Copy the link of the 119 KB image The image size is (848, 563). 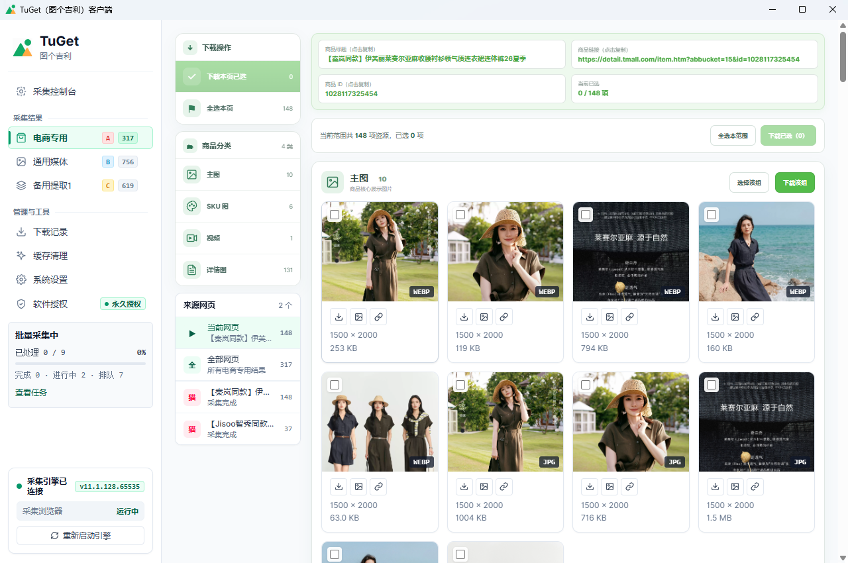point(504,317)
